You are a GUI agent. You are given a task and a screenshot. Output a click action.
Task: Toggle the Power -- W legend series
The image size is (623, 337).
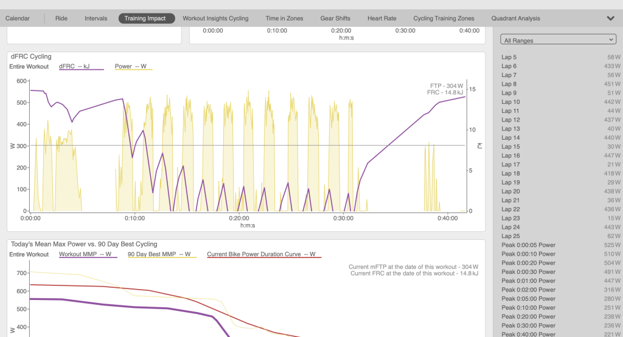coord(133,67)
